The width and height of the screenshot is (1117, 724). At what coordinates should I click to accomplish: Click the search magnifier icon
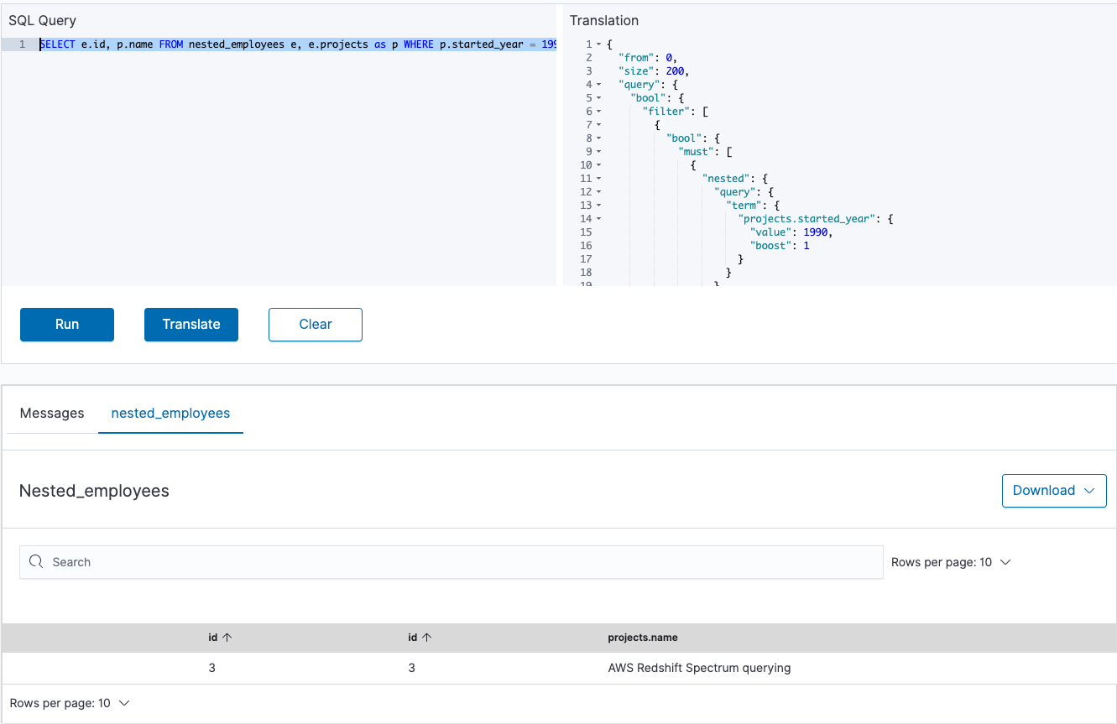(x=34, y=562)
